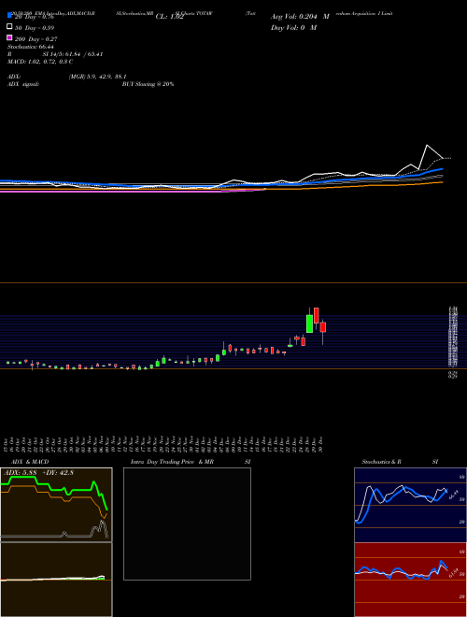Click the '(MGR) 5.9, 42.9, 38.1' ADX values
The height and width of the screenshot is (617, 467).
(97, 77)
